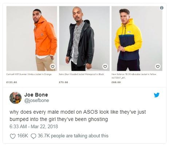Open the yellow windbreaker model photo
This screenshot has width=169, height=145.
[137, 39]
